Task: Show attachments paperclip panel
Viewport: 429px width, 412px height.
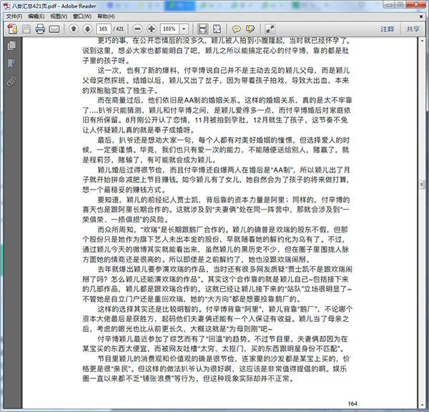Action: tap(11, 82)
